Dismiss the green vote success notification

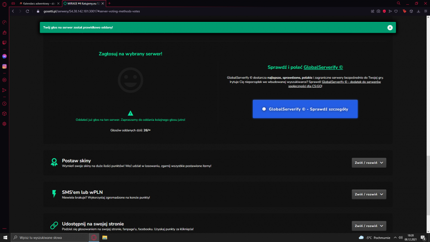[390, 28]
